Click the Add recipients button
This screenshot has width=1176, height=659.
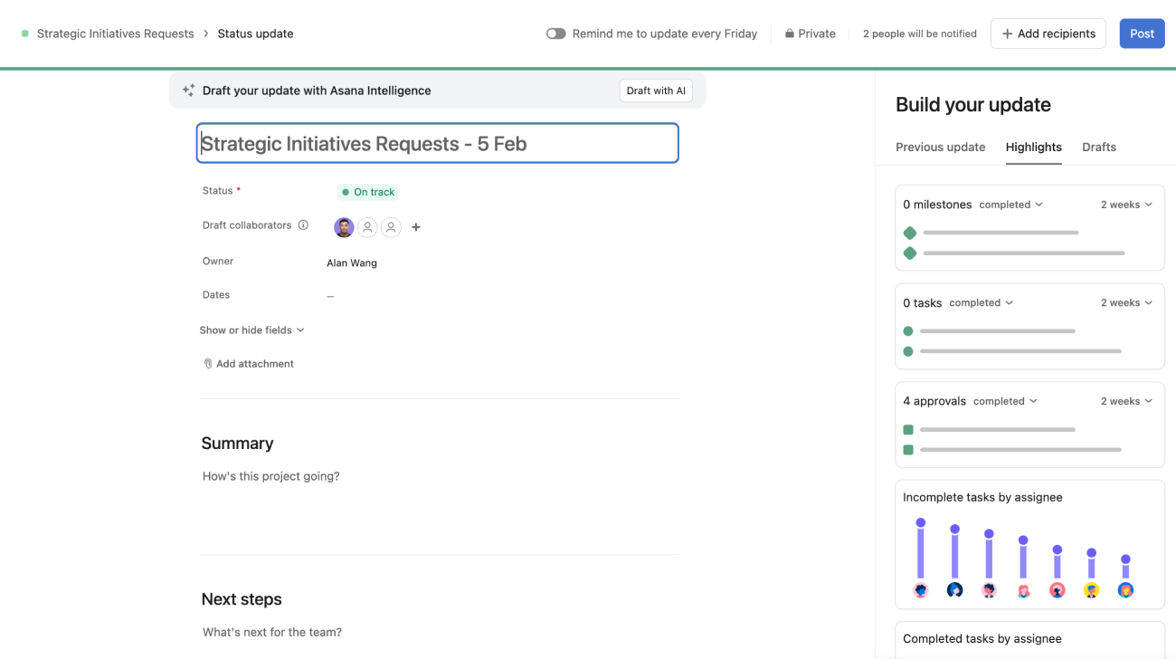pos(1048,33)
